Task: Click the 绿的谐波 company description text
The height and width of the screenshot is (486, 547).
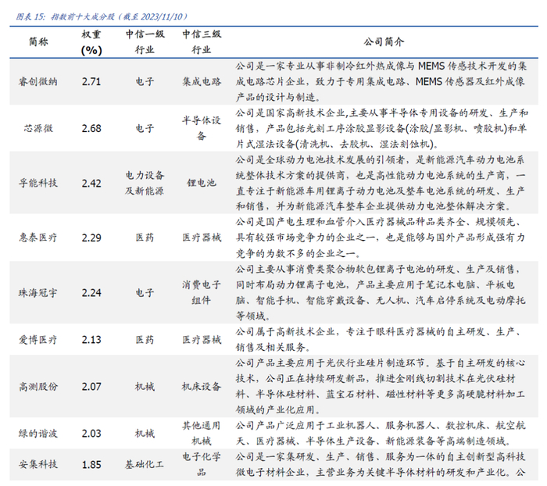Action: point(381,434)
